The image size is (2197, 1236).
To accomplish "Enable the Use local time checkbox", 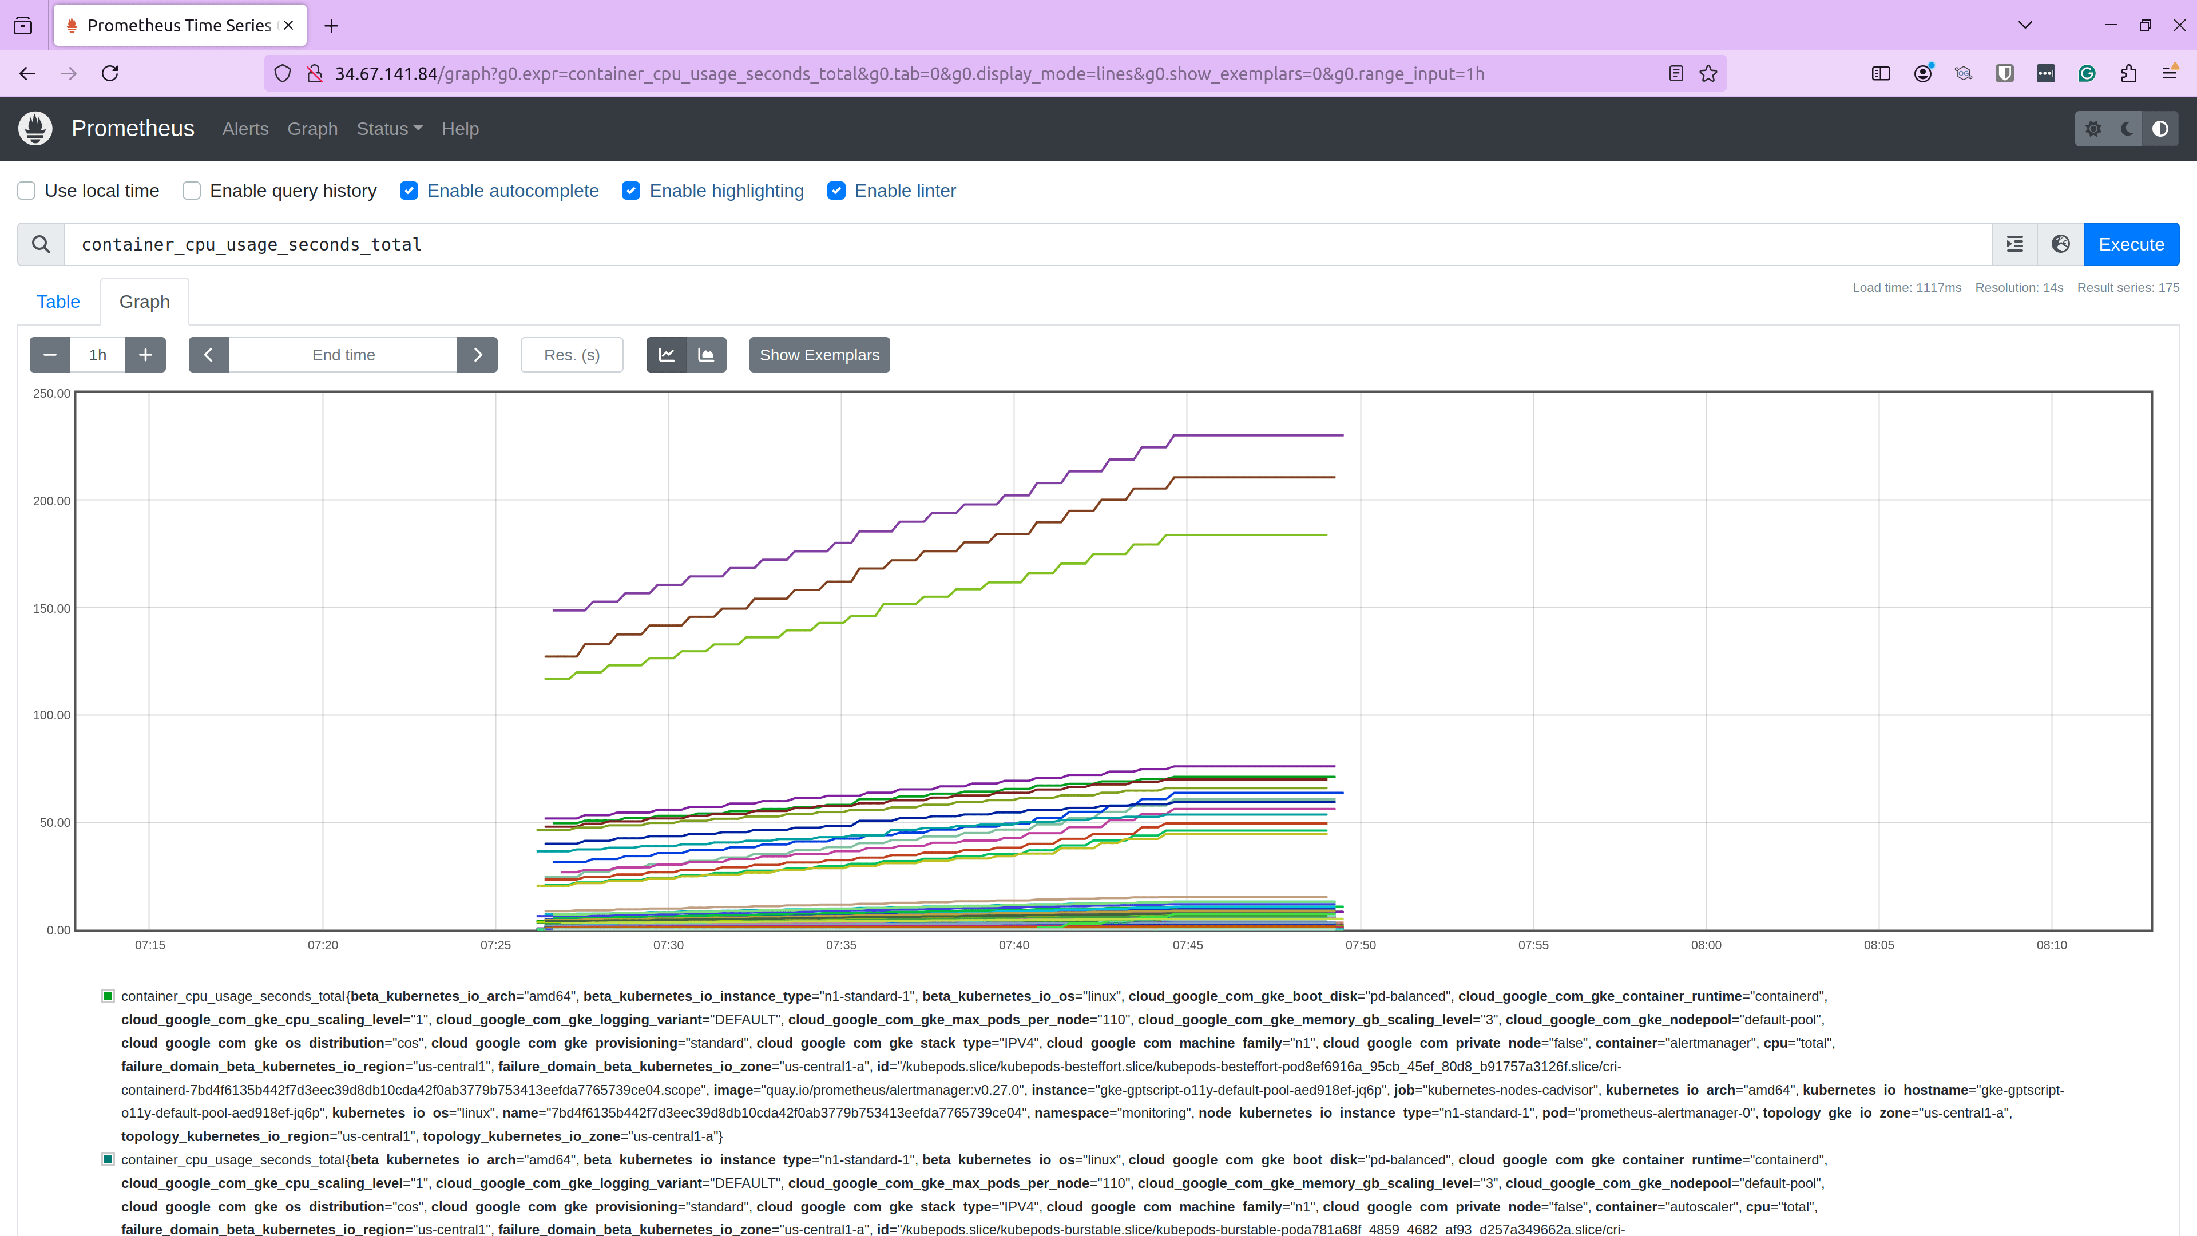I will point(26,191).
